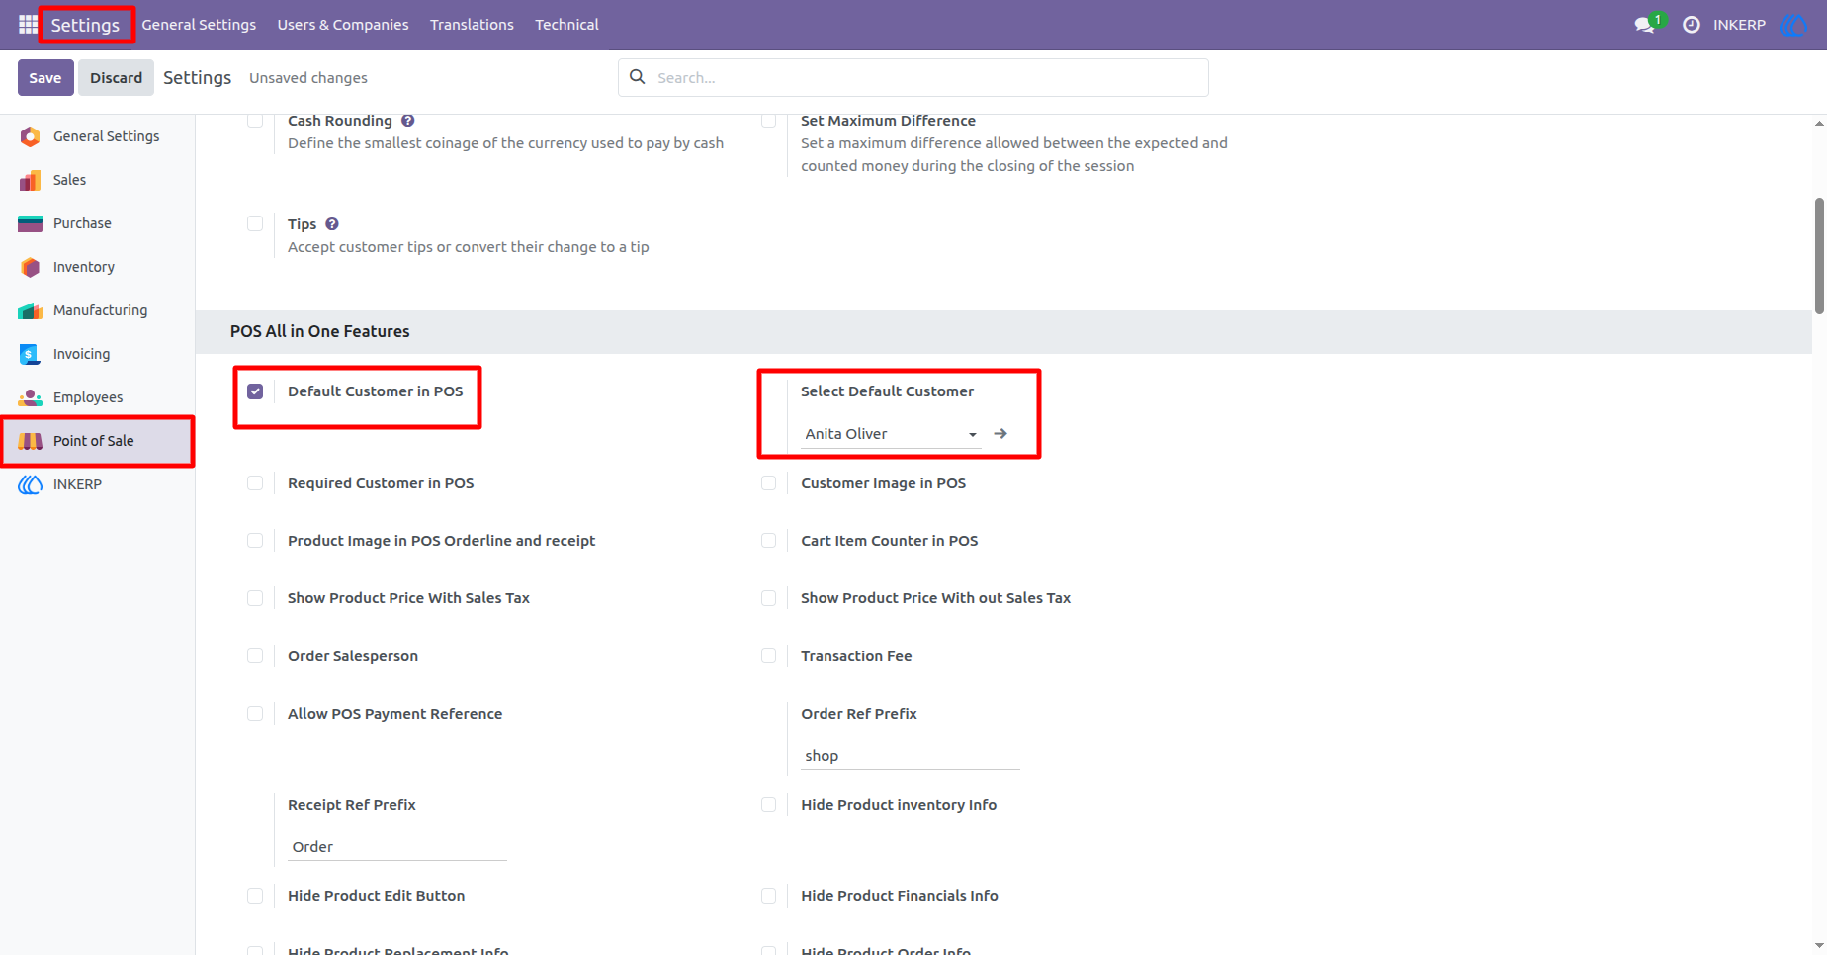Click the vertical scrollbar thumb
This screenshot has width=1827, height=955.
click(x=1819, y=256)
